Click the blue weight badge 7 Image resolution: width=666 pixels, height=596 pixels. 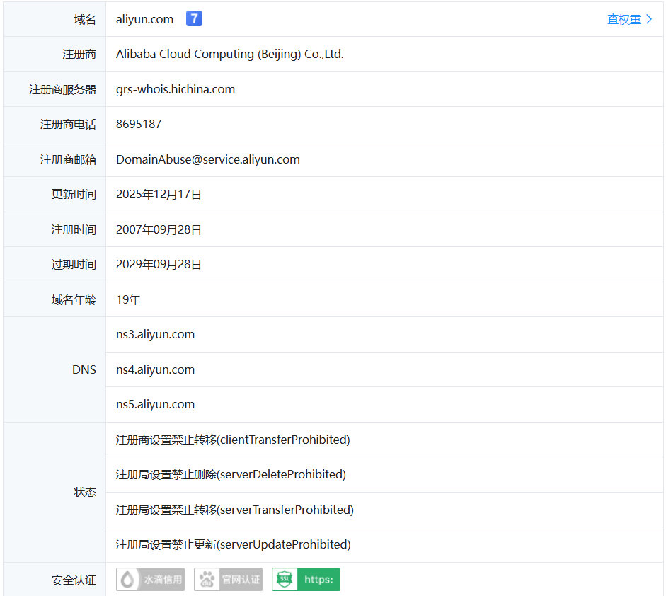tap(194, 18)
